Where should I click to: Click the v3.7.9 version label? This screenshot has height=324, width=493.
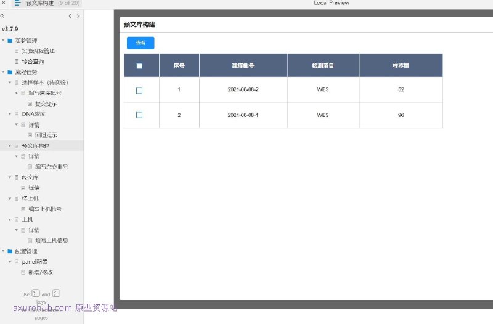pyautogui.click(x=10, y=29)
